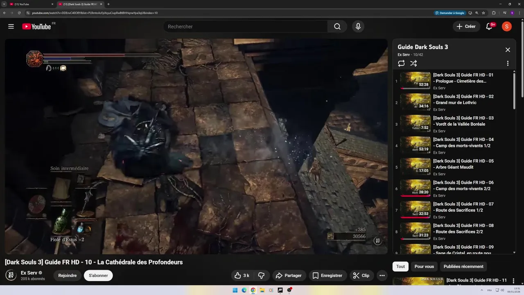Close the first YouTube browser tab
This screenshot has width=524, height=295.
click(52, 4)
